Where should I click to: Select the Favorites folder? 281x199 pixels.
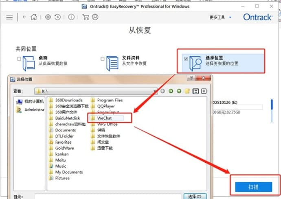(60, 142)
